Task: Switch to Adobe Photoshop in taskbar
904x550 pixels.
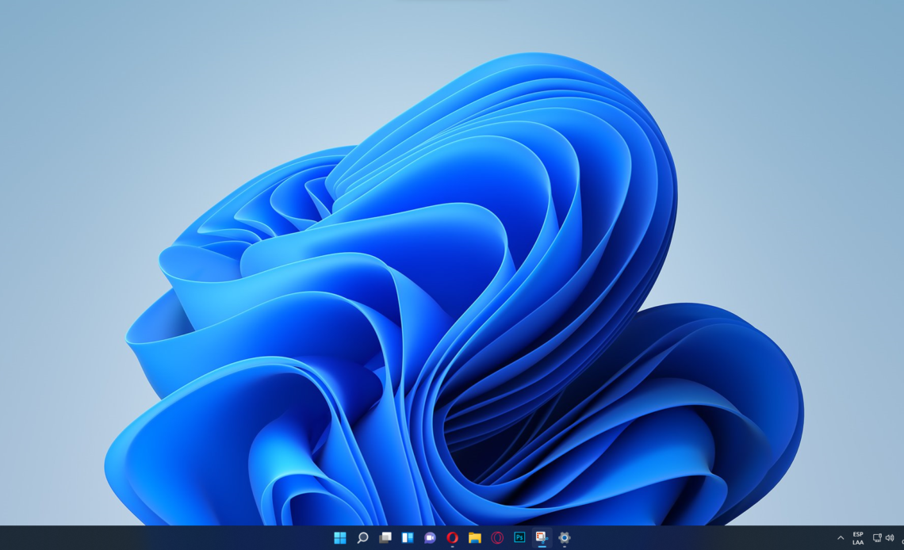Action: (519, 537)
